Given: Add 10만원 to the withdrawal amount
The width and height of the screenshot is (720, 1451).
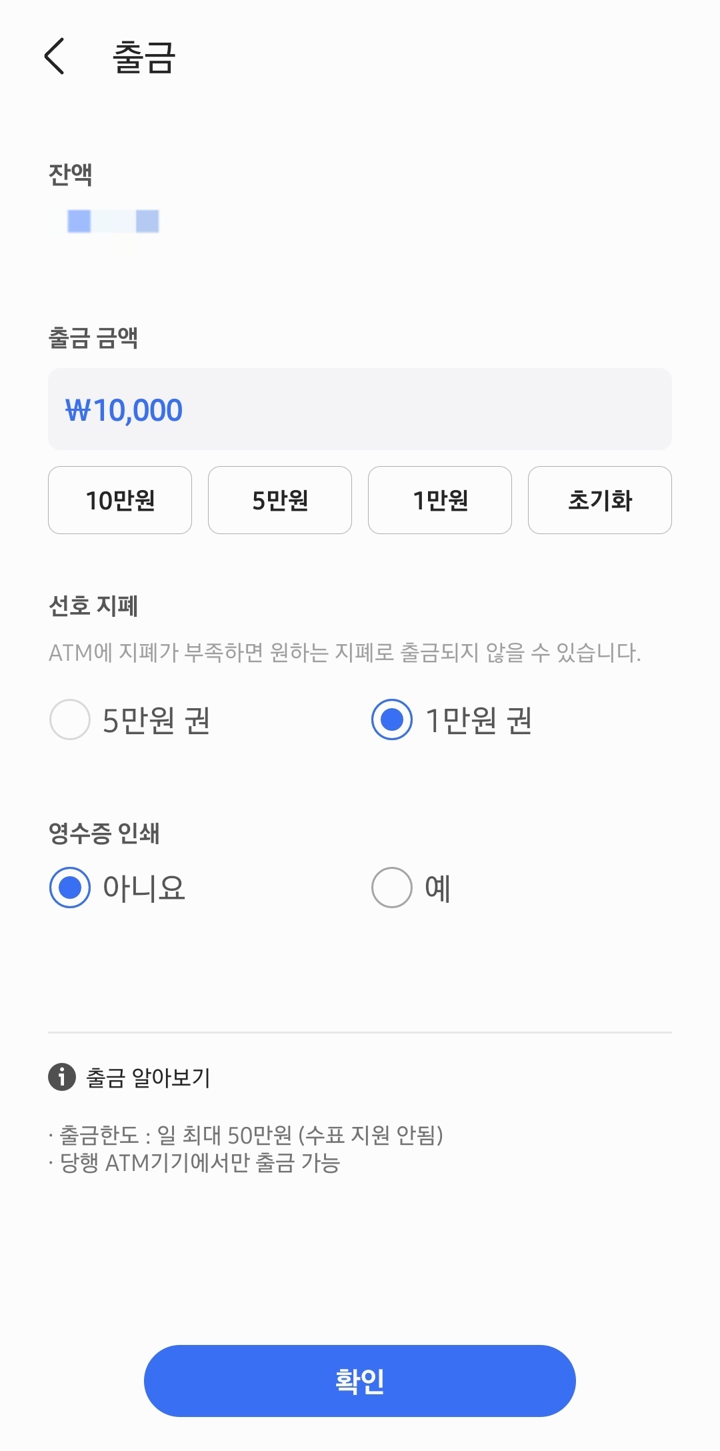Looking at the screenshot, I should 120,500.
